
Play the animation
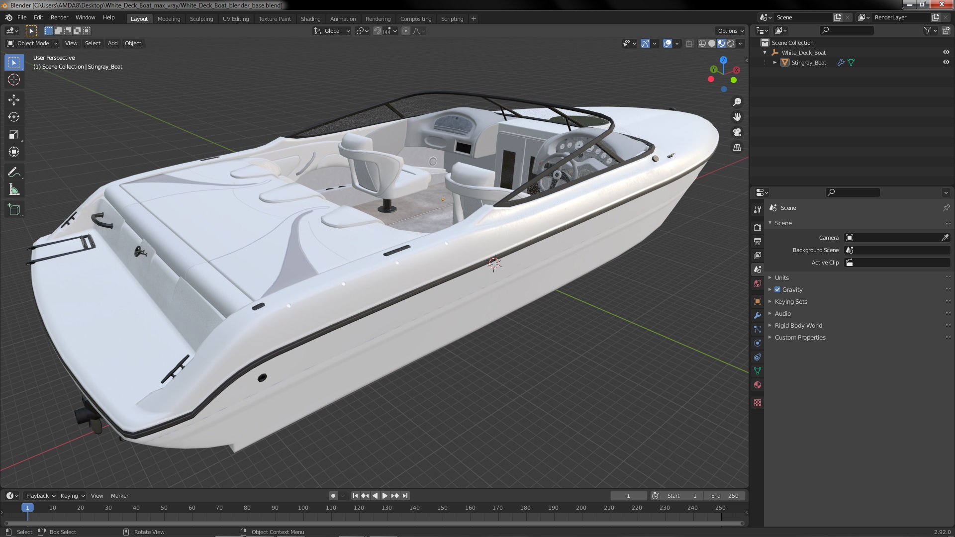pyautogui.click(x=384, y=496)
